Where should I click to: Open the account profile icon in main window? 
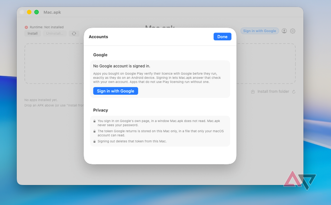coord(284,31)
